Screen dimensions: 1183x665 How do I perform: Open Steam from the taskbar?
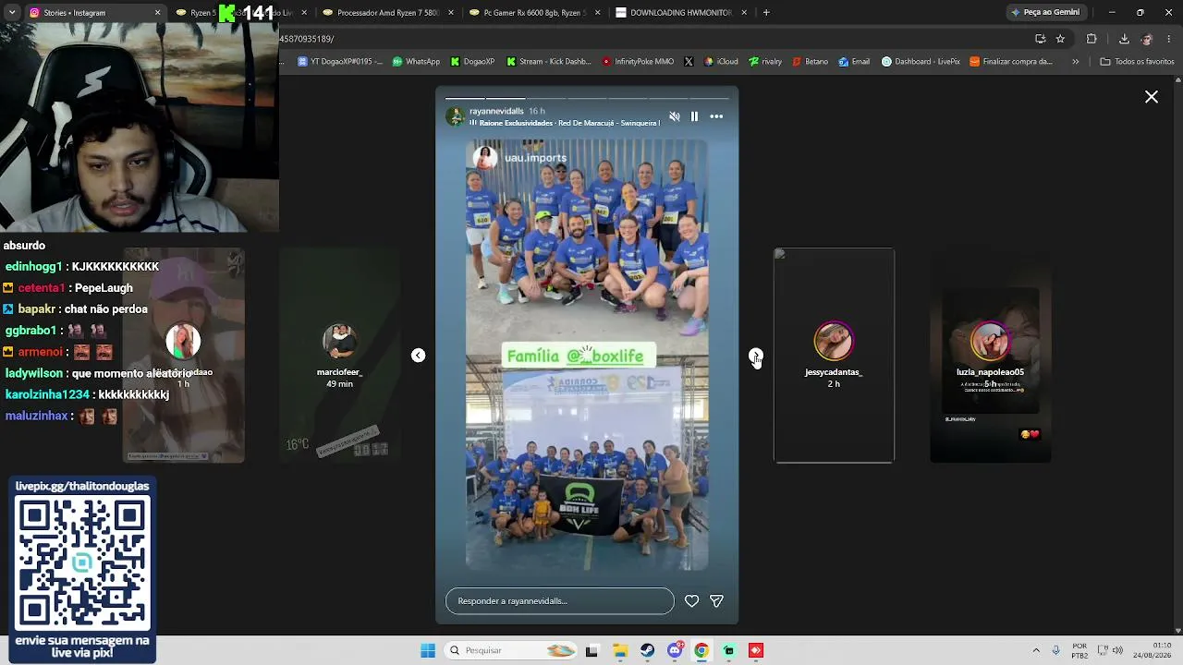(647, 650)
